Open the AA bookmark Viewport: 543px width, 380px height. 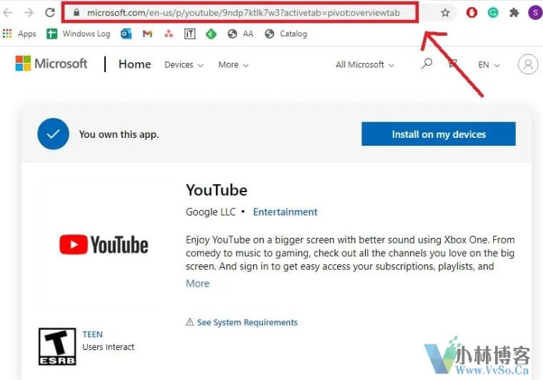(x=241, y=34)
